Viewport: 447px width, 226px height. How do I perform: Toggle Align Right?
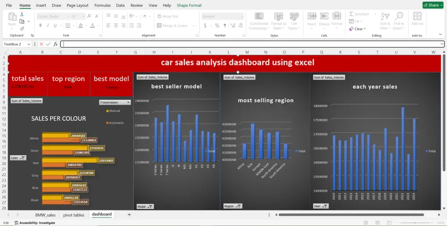[123, 25]
